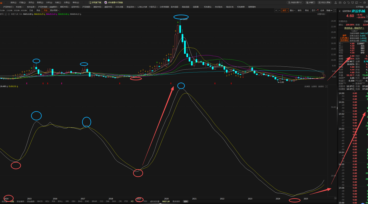Click the restore window layout icon
This screenshot has height=204, width=368.
pos(357,3)
